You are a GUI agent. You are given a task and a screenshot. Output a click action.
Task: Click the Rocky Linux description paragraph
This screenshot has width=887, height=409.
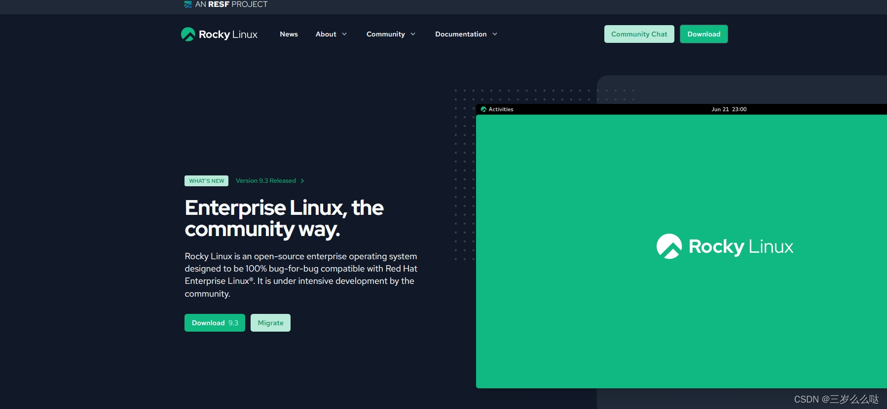pyautogui.click(x=301, y=275)
